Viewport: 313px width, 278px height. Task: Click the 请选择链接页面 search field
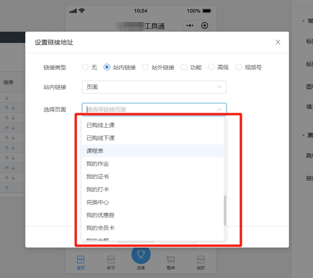(154, 110)
